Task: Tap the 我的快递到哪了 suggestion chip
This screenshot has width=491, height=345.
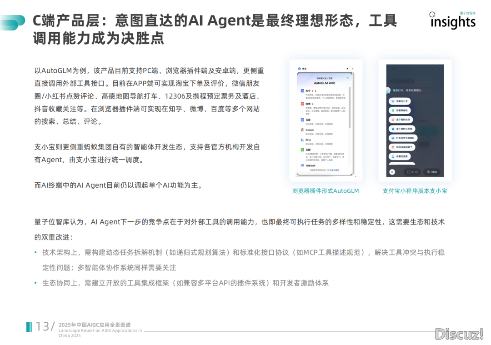Action: coord(402,147)
